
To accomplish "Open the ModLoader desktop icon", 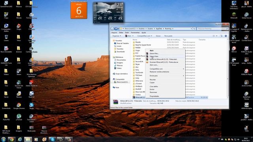I will pyautogui.click(x=32, y=129).
